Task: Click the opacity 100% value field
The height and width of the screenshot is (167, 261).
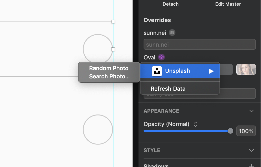Action: point(246,131)
